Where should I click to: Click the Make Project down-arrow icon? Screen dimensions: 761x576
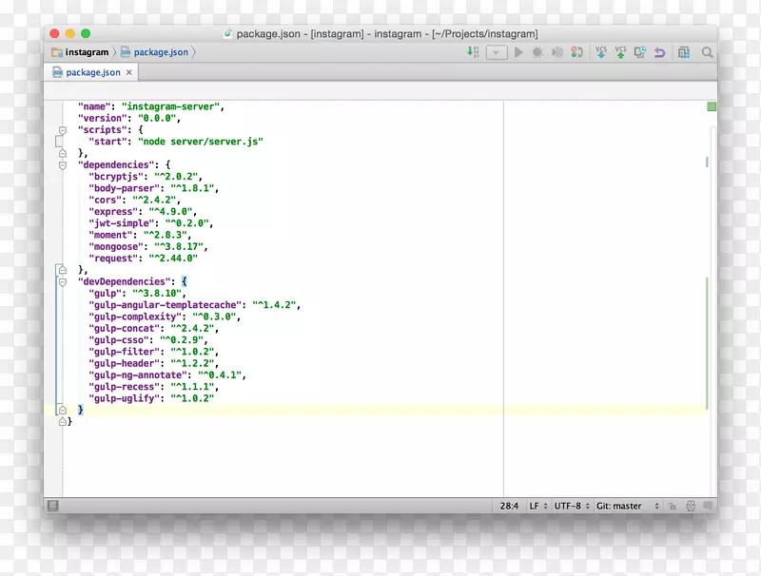[473, 53]
